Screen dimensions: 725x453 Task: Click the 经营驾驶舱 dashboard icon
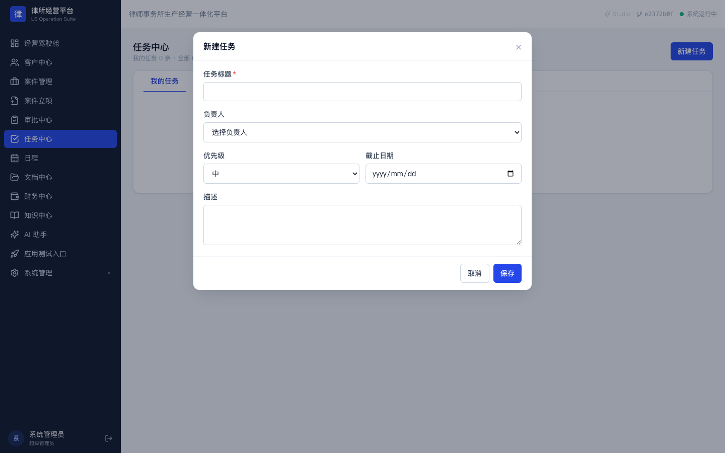pos(15,43)
